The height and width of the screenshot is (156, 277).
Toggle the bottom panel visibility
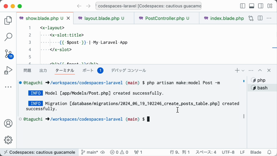click(x=251, y=6)
